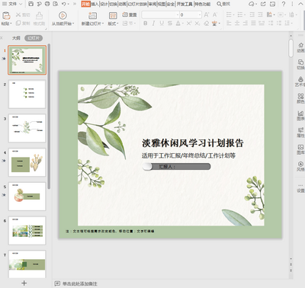Open the File (文件) menu dropdown arrow
This screenshot has height=288, width=305.
pos(21,4)
